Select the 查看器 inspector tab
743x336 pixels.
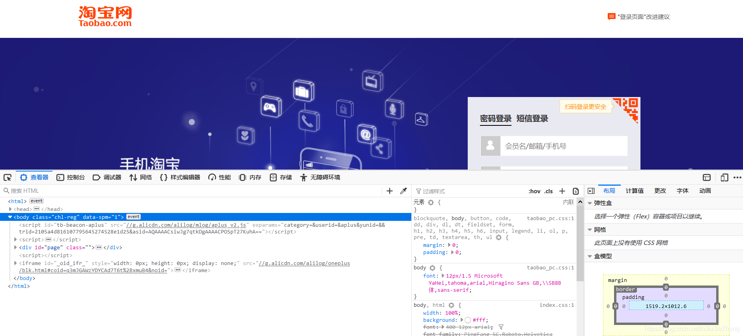[34, 177]
